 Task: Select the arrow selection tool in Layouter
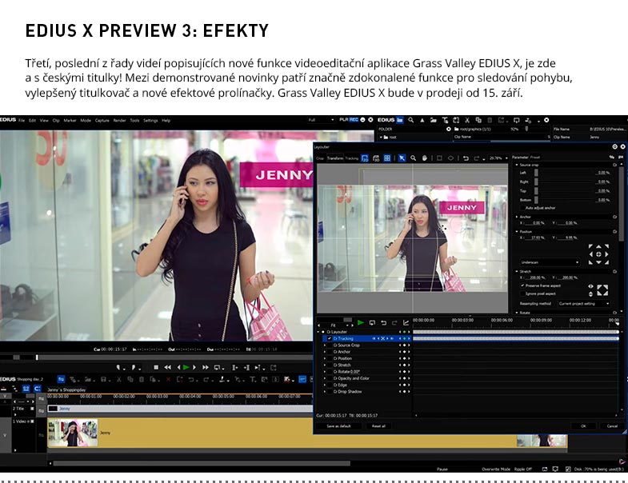(x=402, y=158)
